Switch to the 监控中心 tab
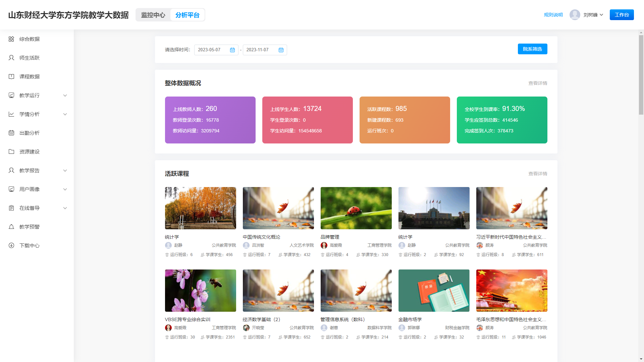644x362 pixels. [153, 15]
